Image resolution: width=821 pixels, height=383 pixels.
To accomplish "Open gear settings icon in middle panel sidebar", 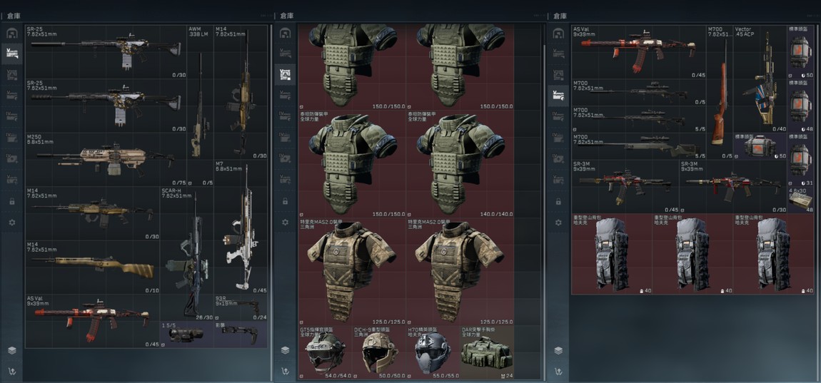I will point(286,223).
